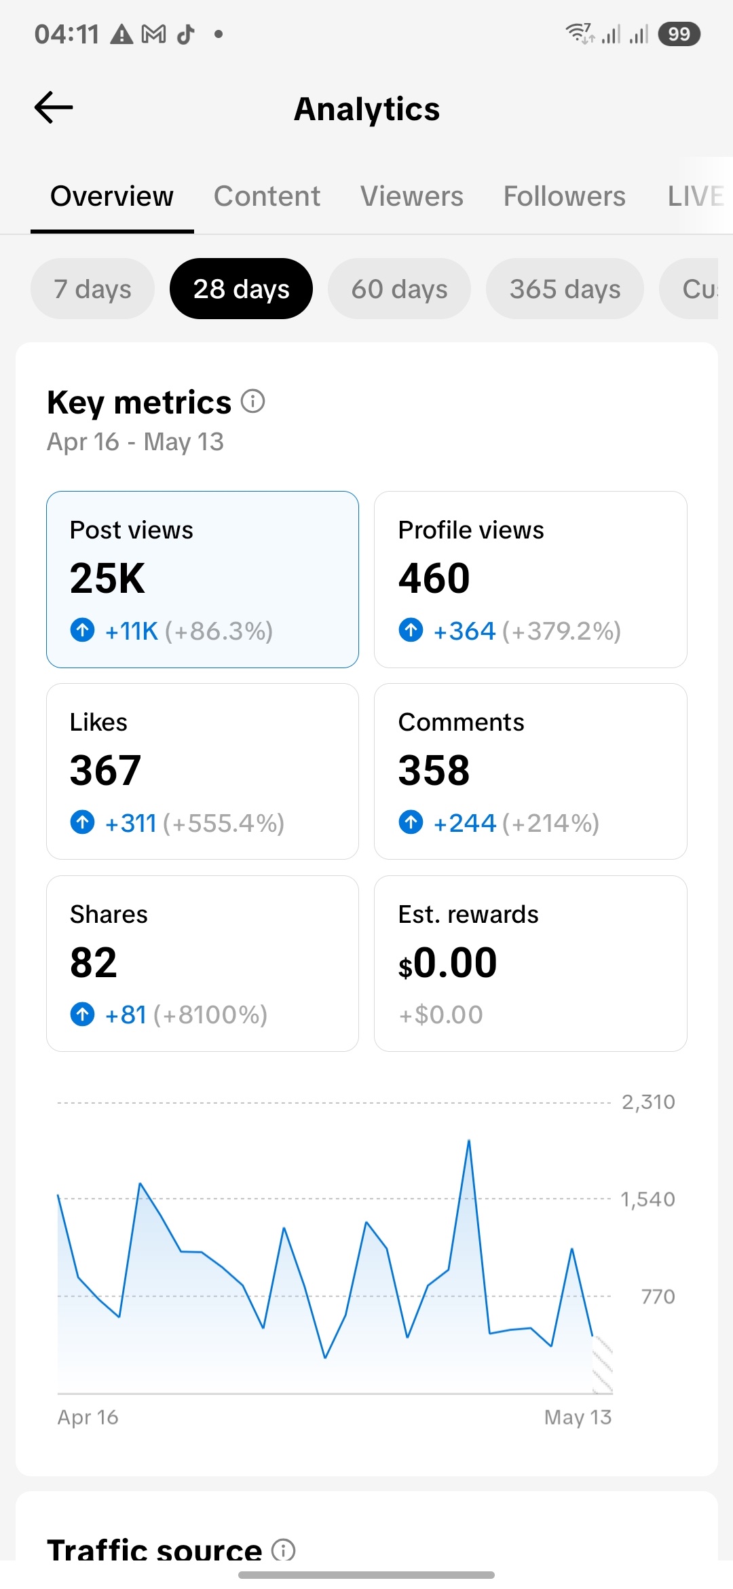Select the 365 days range chip

point(565,289)
